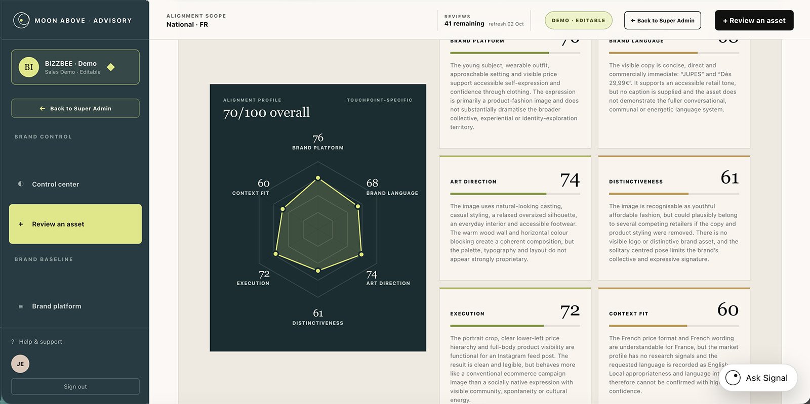Click the Brand platform list icon
Image resolution: width=810 pixels, height=404 pixels.
pos(21,306)
